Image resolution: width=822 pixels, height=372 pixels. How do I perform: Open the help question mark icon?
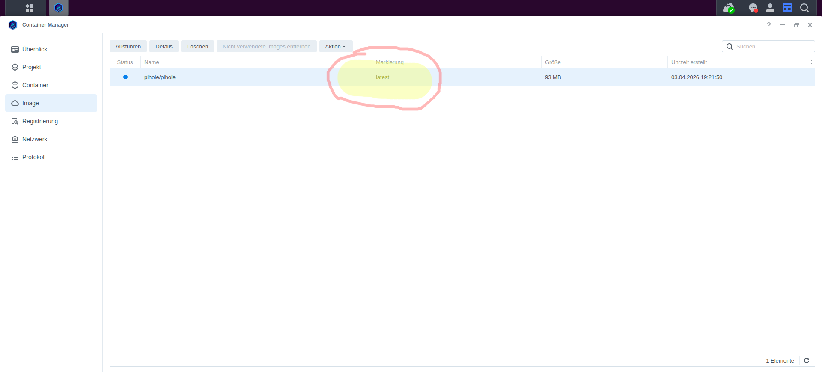[x=769, y=25]
